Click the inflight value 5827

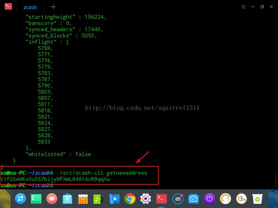(45, 129)
